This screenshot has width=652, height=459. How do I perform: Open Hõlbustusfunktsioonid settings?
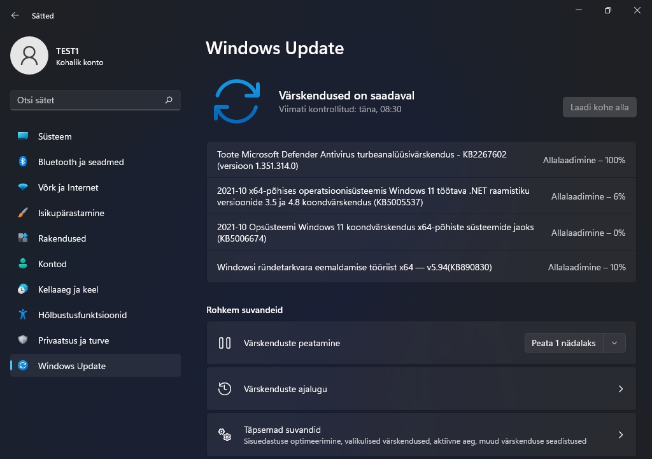96,314
